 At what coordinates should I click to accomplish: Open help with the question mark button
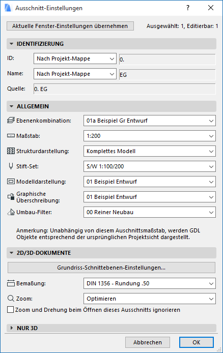click(x=188, y=8)
